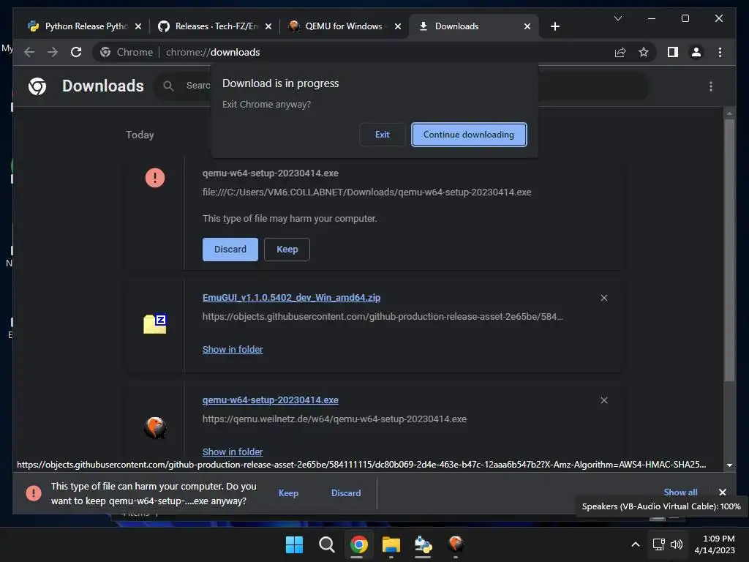This screenshot has height=562, width=749.
Task: Reload the downloads page
Action: click(76, 52)
